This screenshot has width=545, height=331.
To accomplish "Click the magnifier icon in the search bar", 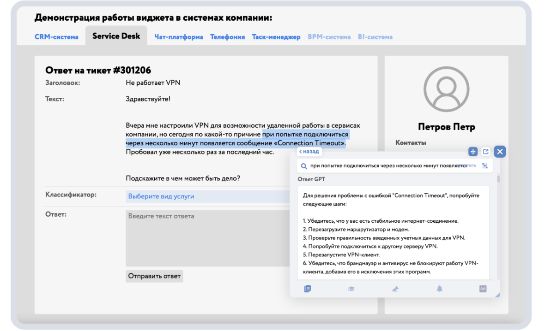I will pos(305,165).
